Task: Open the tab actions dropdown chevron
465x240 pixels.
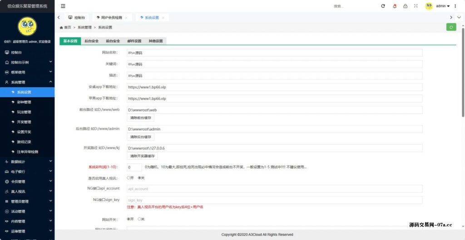Action: click(x=451, y=17)
